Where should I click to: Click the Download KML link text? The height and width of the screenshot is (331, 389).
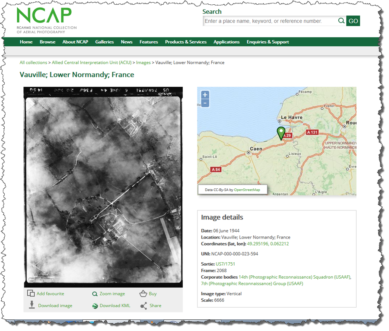pyautogui.click(x=115, y=306)
